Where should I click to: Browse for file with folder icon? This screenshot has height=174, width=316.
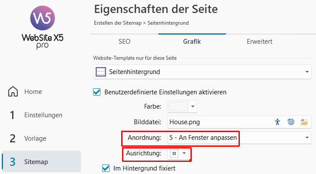point(304,122)
